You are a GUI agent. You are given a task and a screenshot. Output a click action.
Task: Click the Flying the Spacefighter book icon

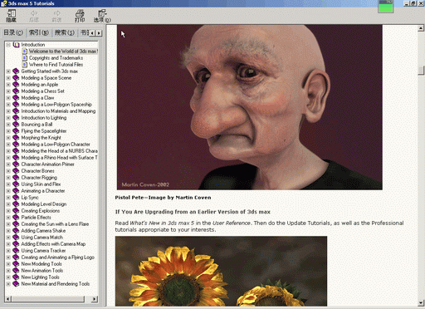click(x=16, y=131)
